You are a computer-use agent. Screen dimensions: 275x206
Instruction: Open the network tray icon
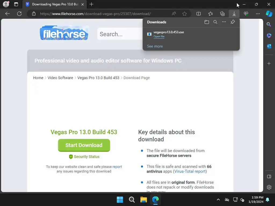coord(235,200)
